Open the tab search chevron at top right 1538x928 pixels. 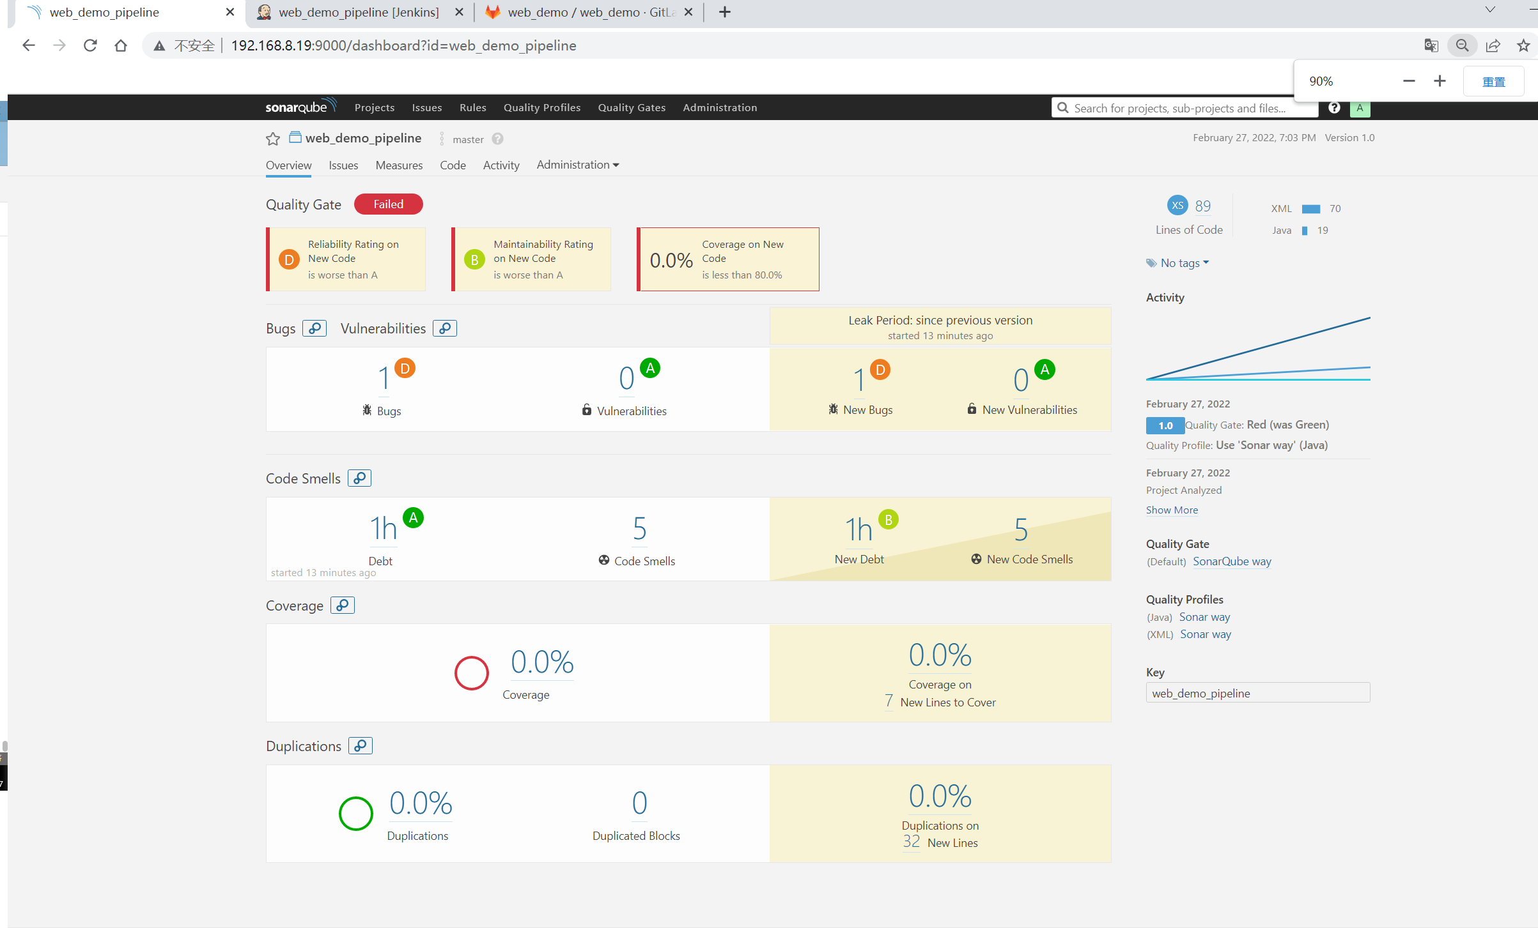(x=1490, y=10)
